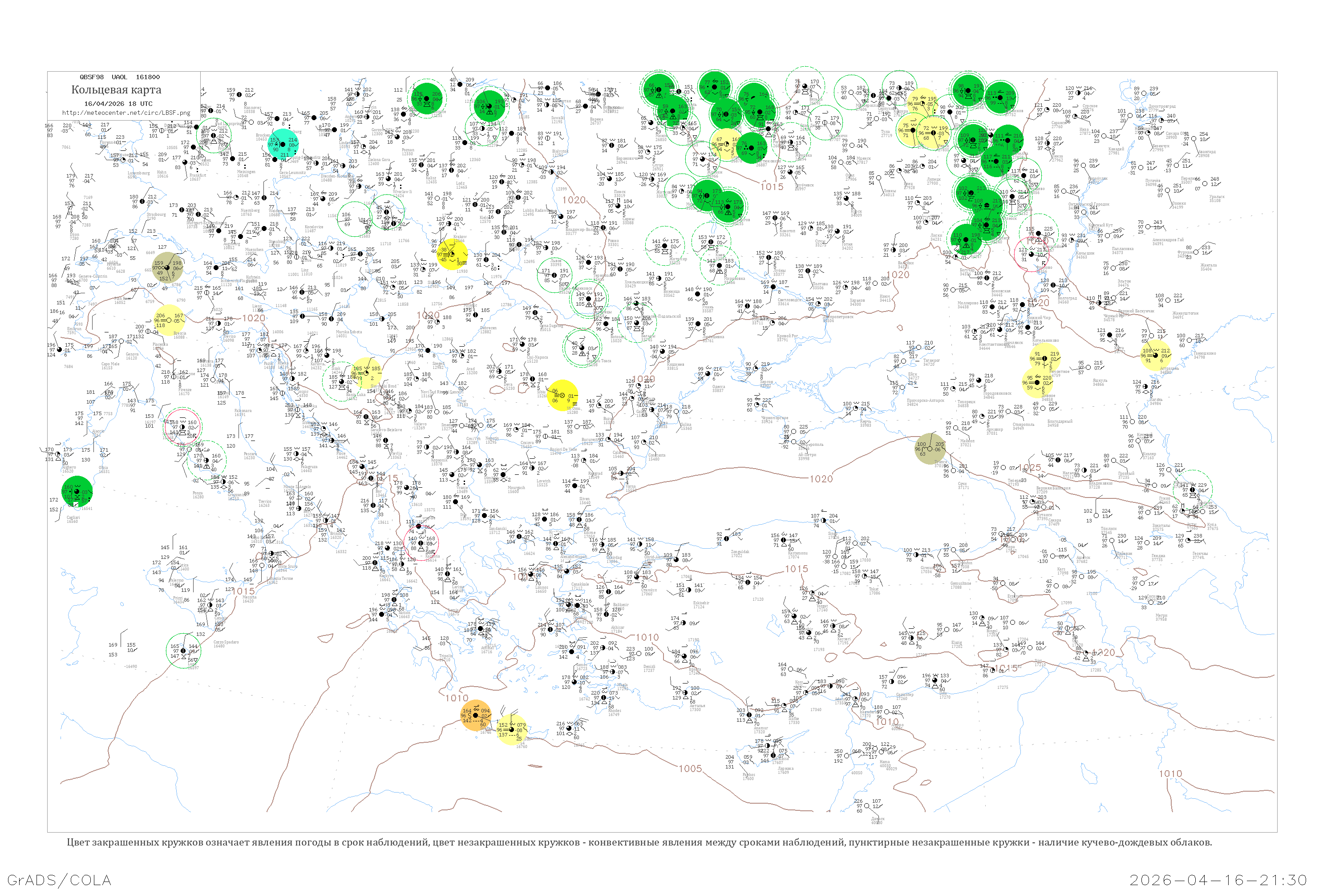The height and width of the screenshot is (890, 1335).
Task: Select the green outlined circle at Cozzo Spadaro
Action: 183,651
